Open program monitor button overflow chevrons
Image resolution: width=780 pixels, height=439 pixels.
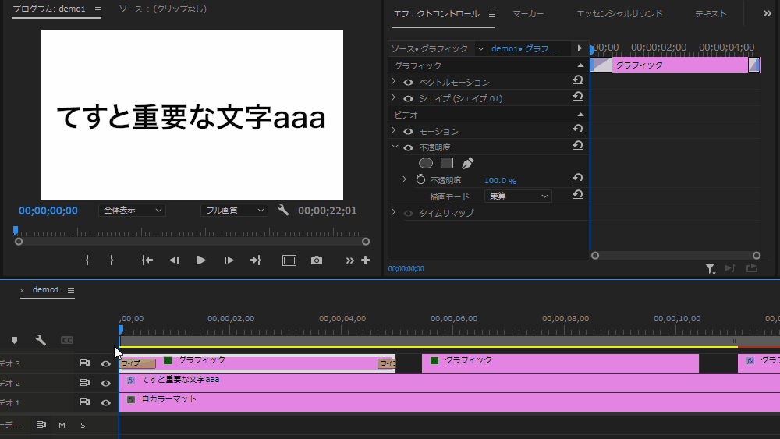tap(349, 260)
